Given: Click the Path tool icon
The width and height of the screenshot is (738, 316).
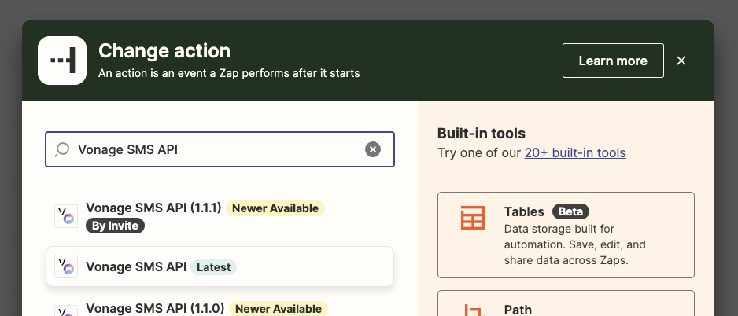Looking at the screenshot, I should tap(473, 310).
